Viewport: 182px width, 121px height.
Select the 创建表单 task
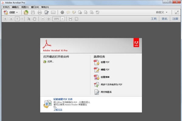(x=105, y=77)
